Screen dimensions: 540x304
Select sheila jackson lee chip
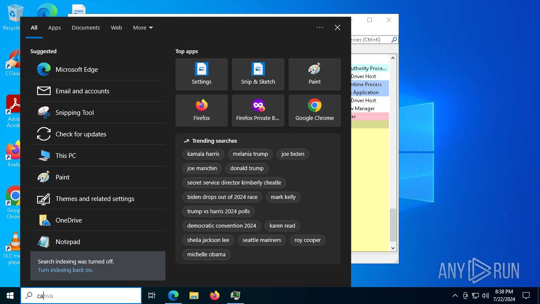pyautogui.click(x=208, y=240)
